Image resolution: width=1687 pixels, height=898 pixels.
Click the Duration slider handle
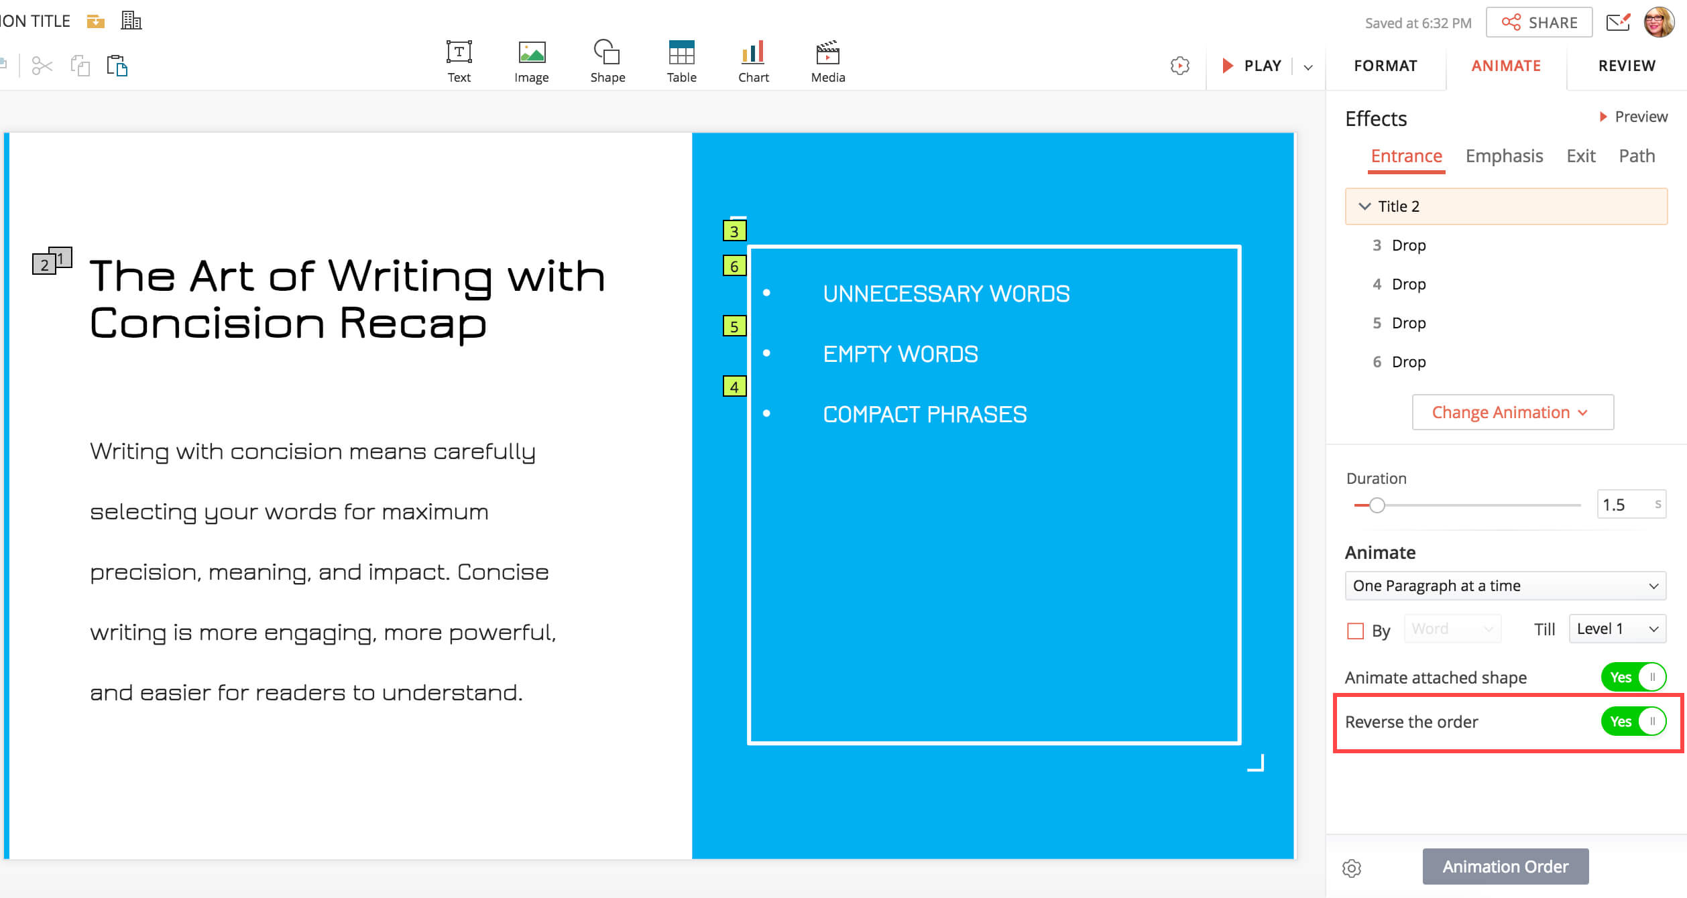click(1377, 505)
